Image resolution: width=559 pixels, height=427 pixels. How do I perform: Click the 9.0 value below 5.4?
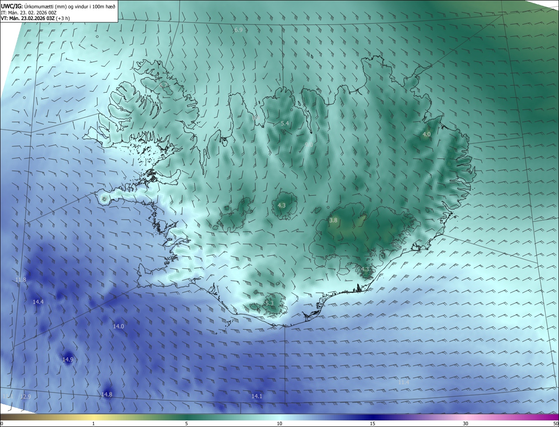(309, 145)
